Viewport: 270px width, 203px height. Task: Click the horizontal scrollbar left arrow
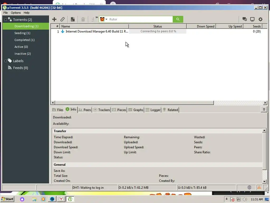tap(53, 103)
